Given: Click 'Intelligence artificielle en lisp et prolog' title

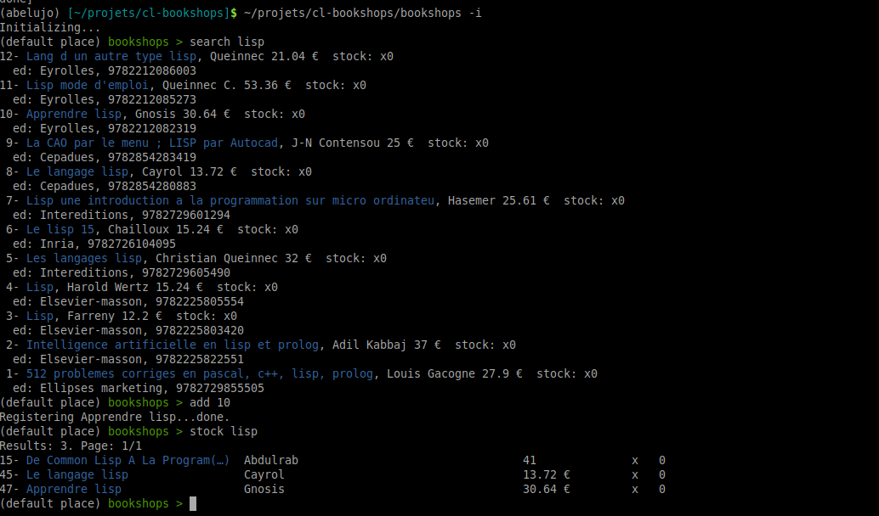Looking at the screenshot, I should click(172, 345).
